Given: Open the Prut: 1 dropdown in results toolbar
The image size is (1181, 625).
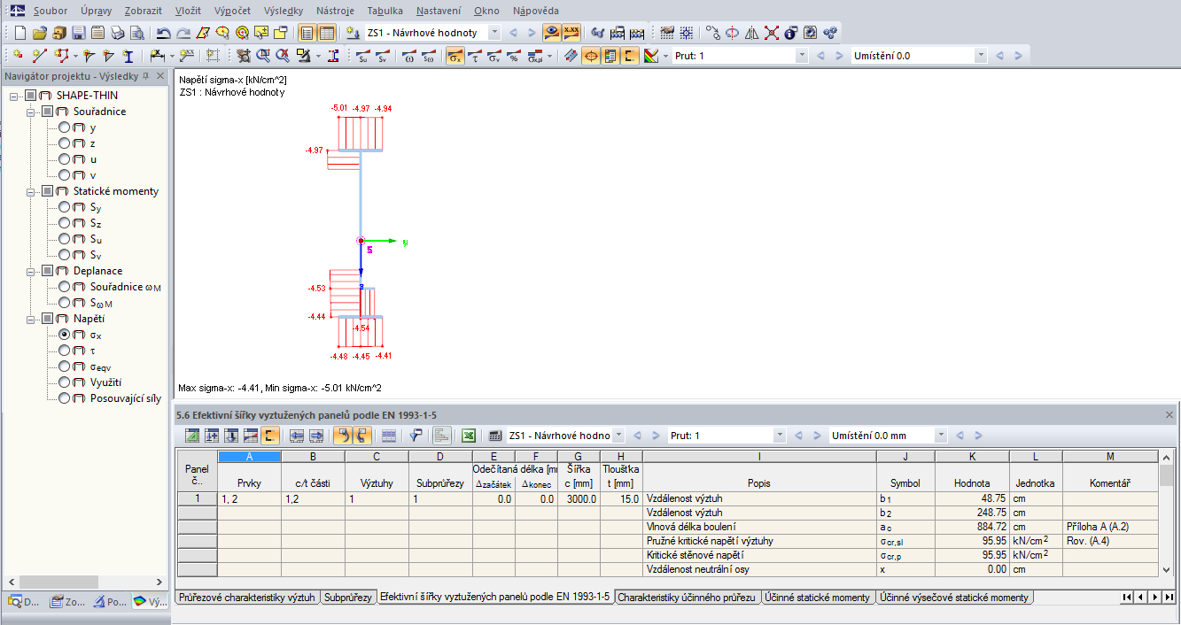Looking at the screenshot, I should pyautogui.click(x=802, y=56).
